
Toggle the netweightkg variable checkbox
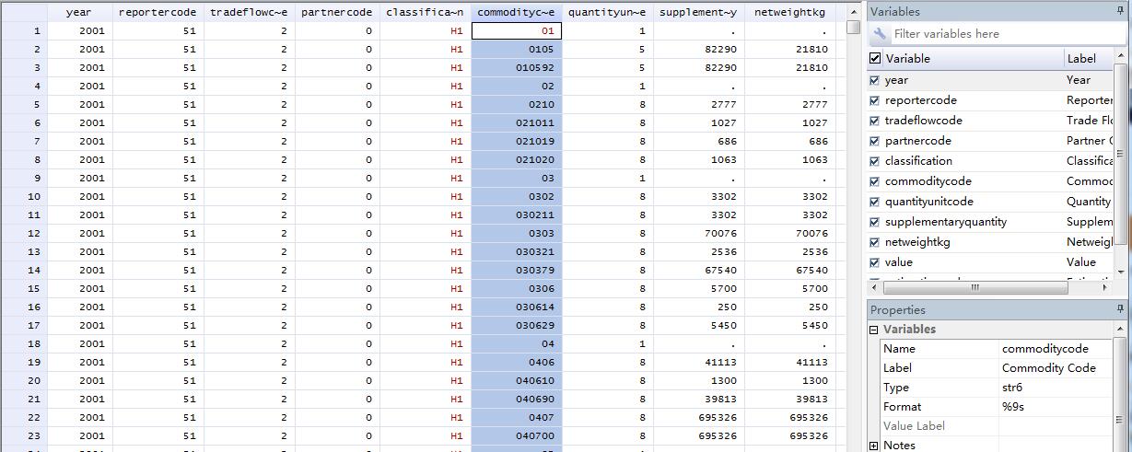(x=875, y=242)
